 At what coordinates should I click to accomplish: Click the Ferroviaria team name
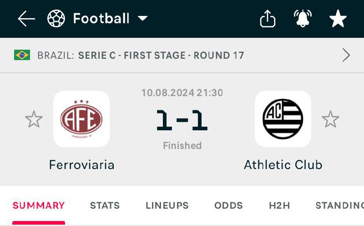click(x=81, y=164)
